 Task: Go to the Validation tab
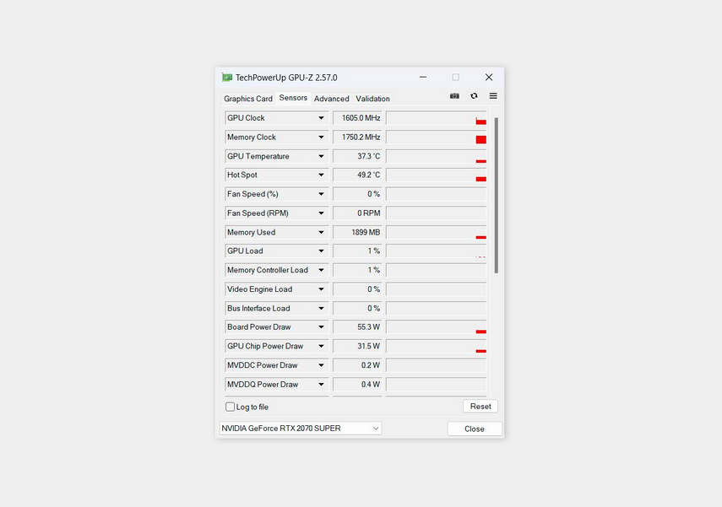pos(372,99)
